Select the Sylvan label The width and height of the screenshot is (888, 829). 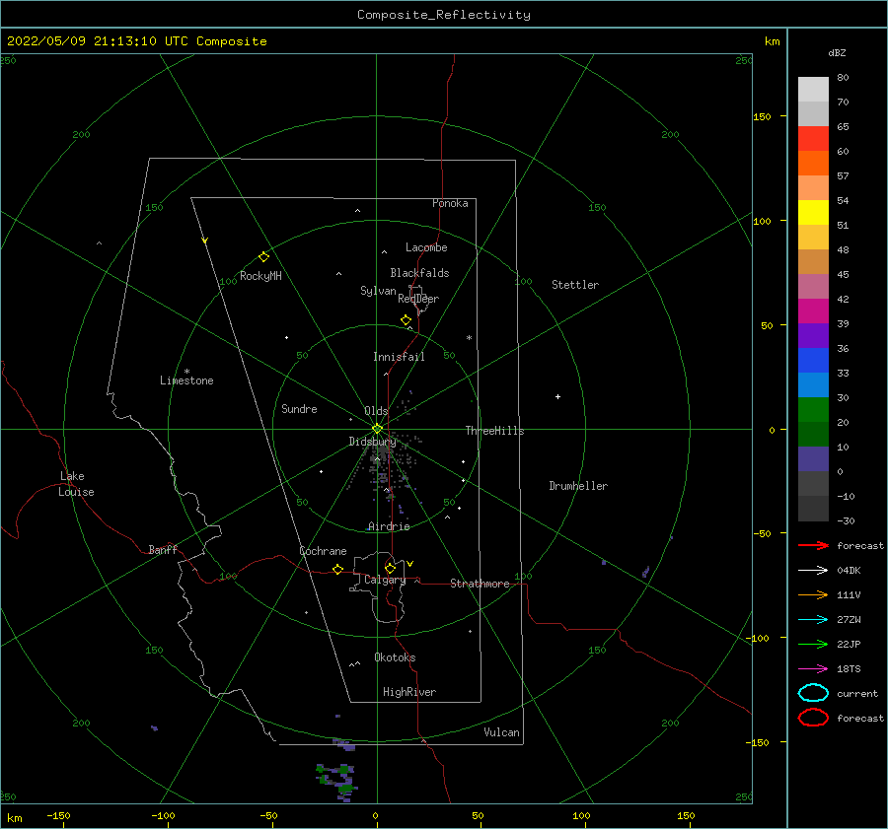[378, 291]
